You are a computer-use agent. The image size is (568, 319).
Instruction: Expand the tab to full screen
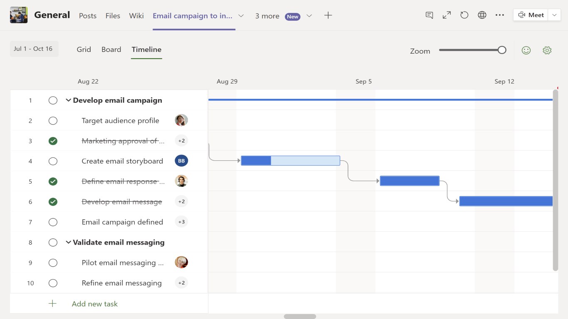coord(447,15)
